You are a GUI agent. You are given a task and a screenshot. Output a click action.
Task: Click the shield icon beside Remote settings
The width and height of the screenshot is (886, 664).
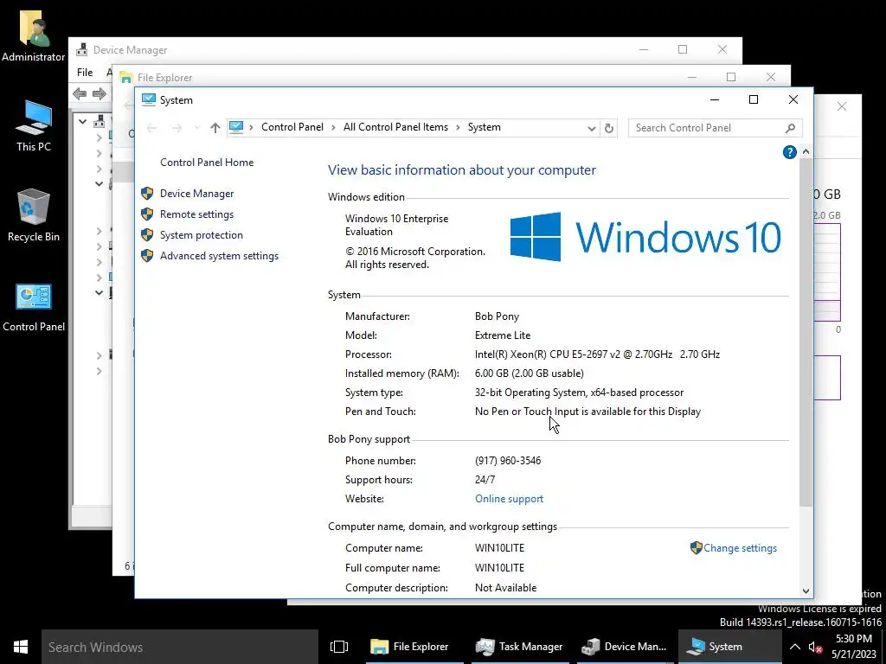[x=147, y=214]
